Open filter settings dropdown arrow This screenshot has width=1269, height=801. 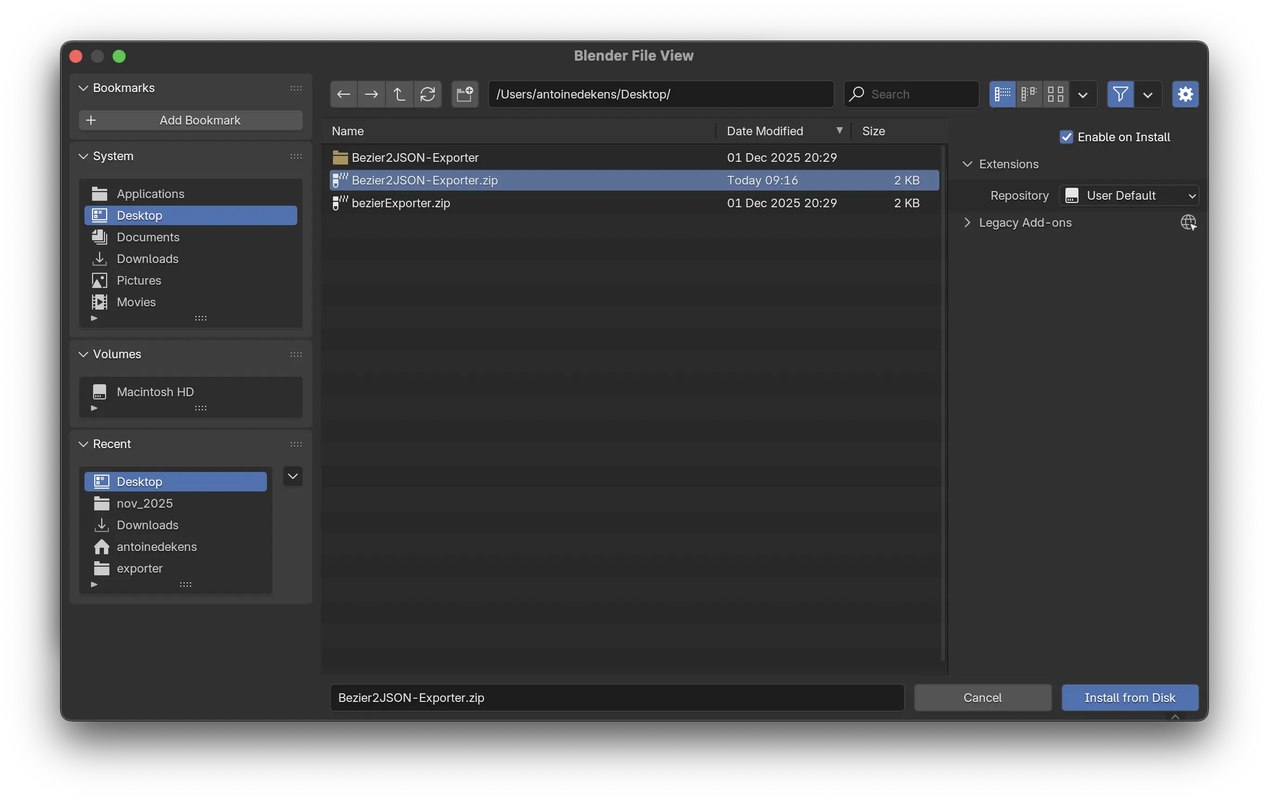pyautogui.click(x=1148, y=95)
